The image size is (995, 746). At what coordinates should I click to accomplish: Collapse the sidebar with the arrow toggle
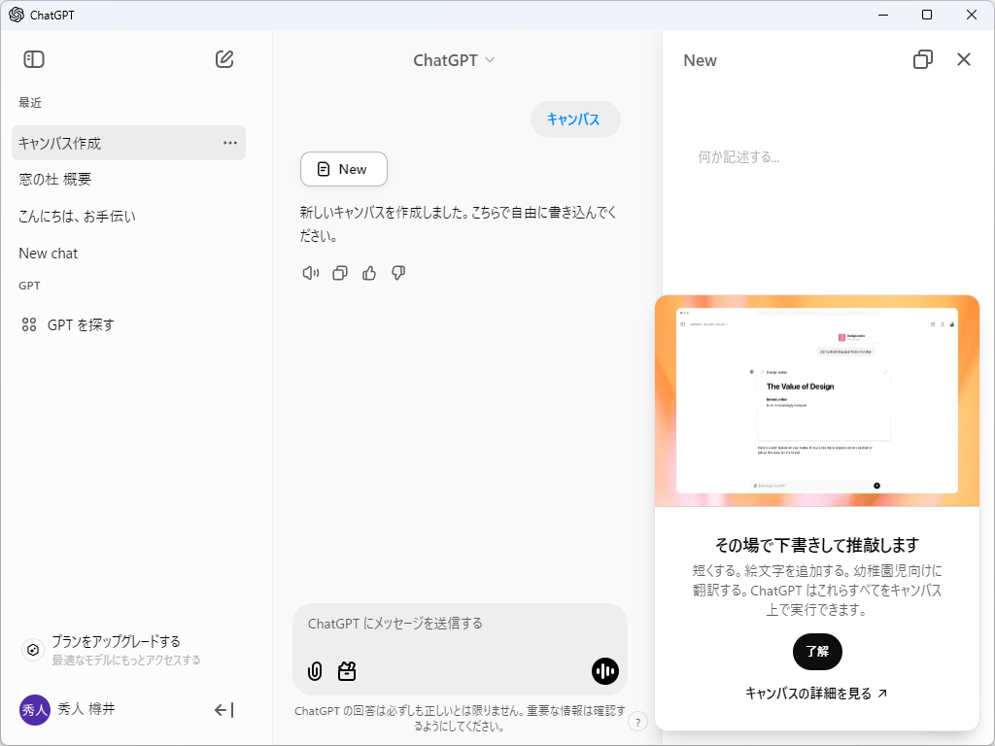[x=224, y=710]
